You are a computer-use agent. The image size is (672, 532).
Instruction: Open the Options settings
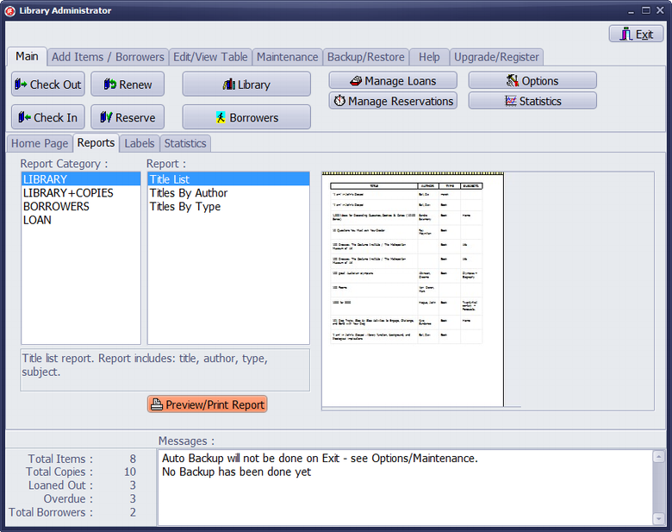(532, 81)
